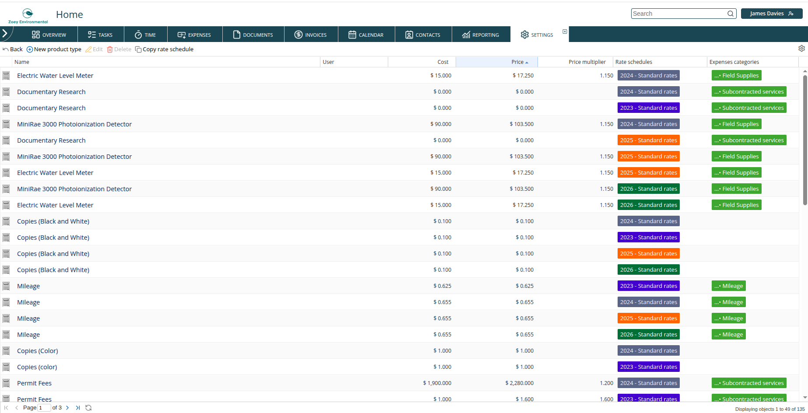The image size is (808, 413).
Task: Expand the left sidebar arrow
Action: 5,33
